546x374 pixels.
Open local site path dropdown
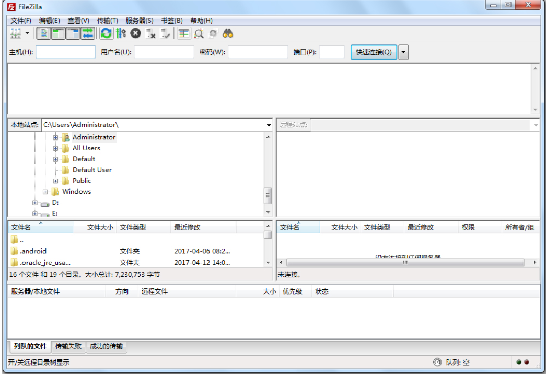269,125
